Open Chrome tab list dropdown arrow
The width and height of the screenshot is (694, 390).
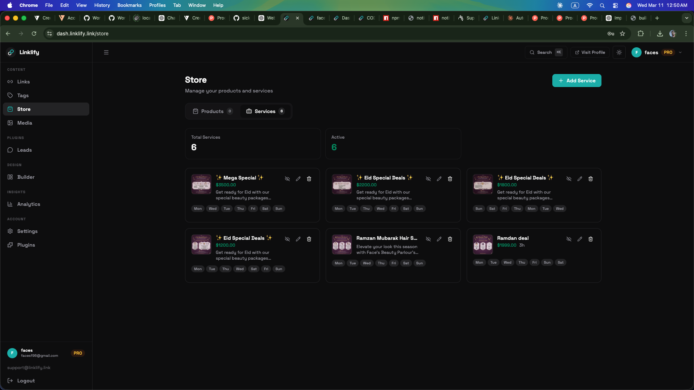click(x=686, y=18)
